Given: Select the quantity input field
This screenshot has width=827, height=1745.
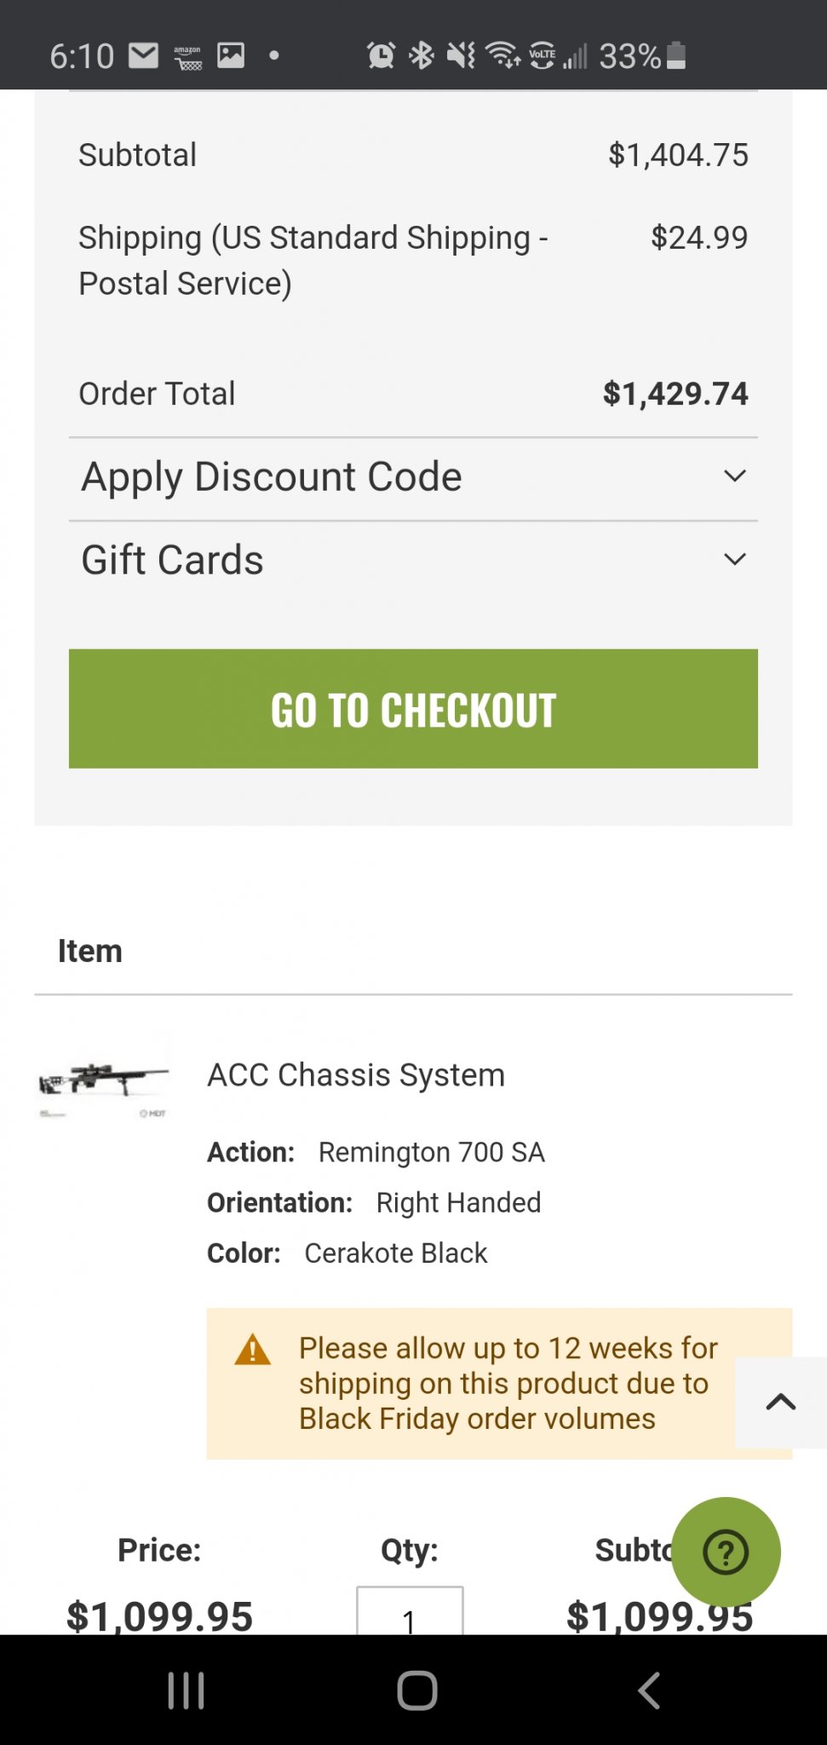Looking at the screenshot, I should click(x=410, y=1611).
